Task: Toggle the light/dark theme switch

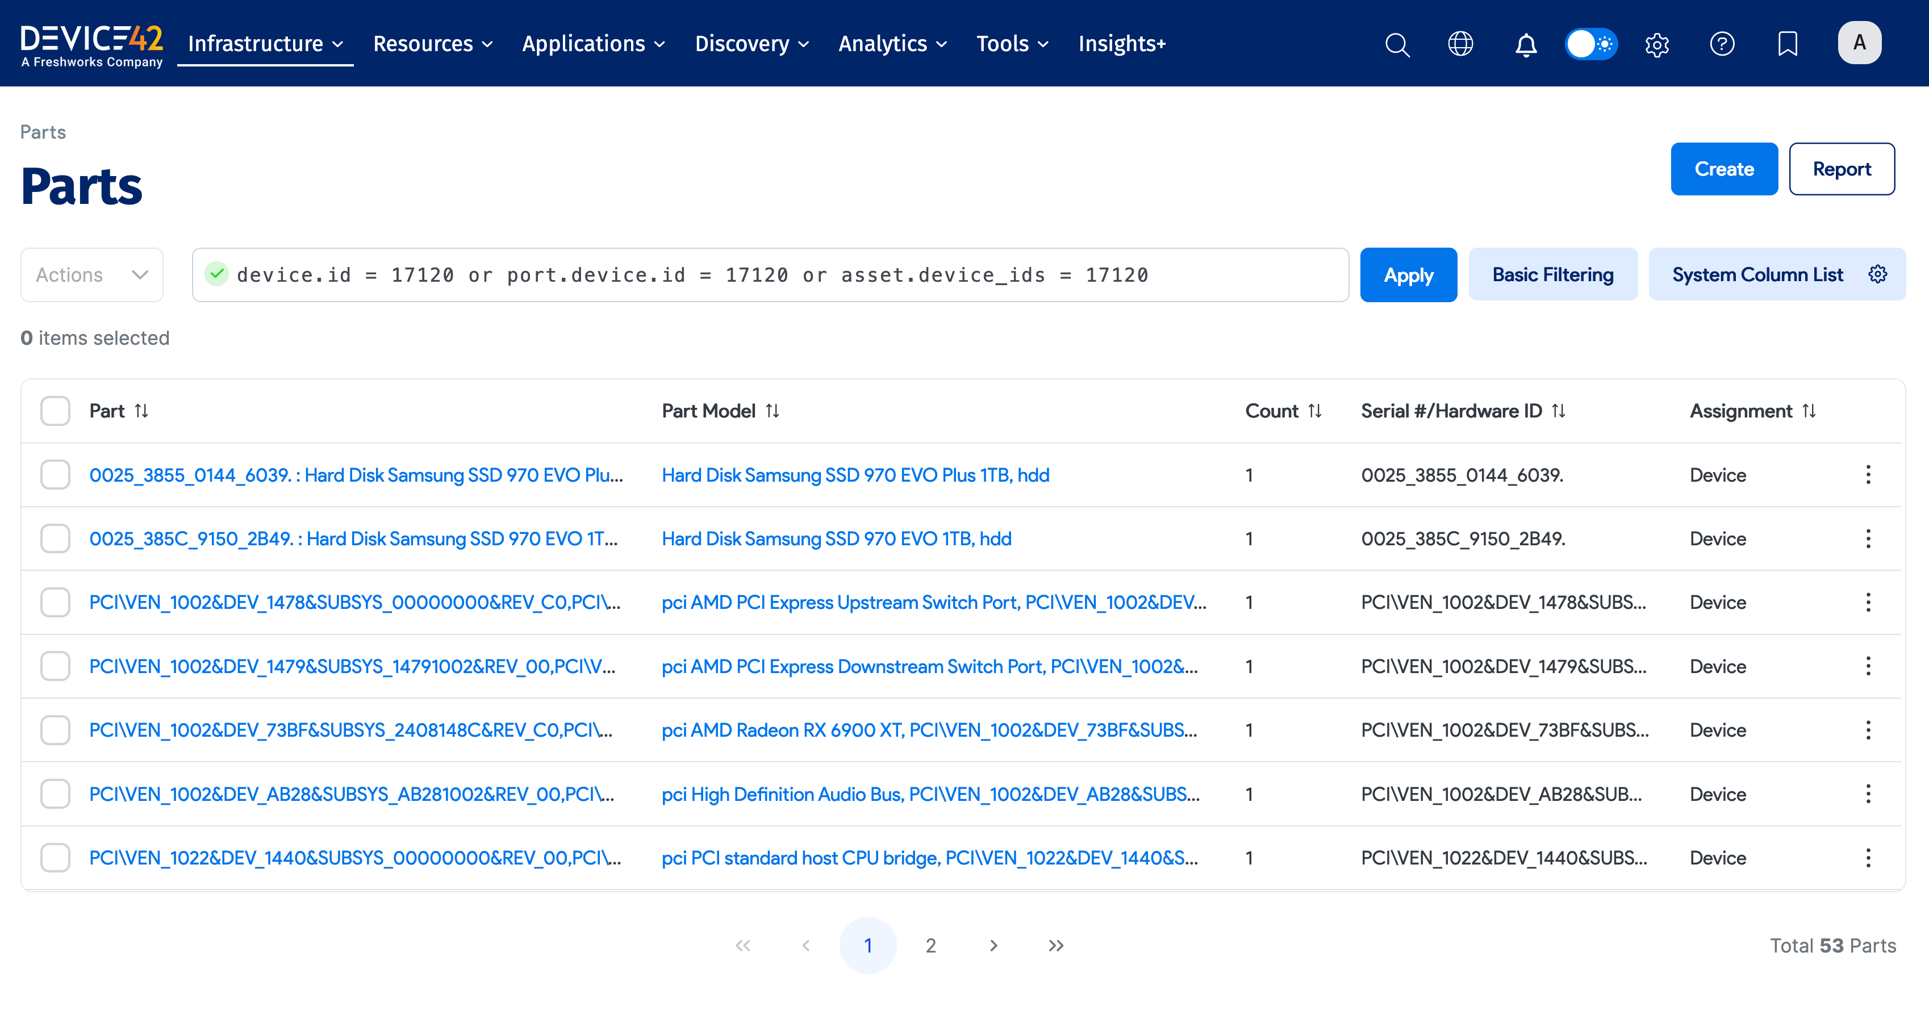Action: [1590, 44]
